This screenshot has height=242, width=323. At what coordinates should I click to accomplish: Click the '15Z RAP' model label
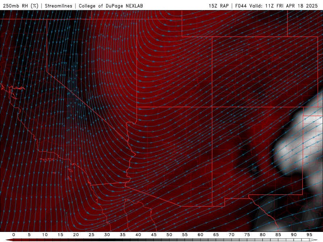coord(218,6)
